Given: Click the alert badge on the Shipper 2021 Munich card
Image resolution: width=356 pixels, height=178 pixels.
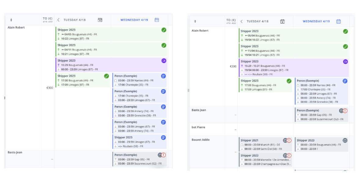Looking at the screenshot, I should click(x=290, y=140).
